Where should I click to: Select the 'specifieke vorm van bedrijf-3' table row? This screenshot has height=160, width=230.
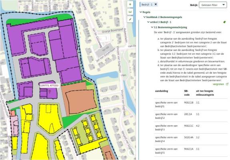(191, 128)
